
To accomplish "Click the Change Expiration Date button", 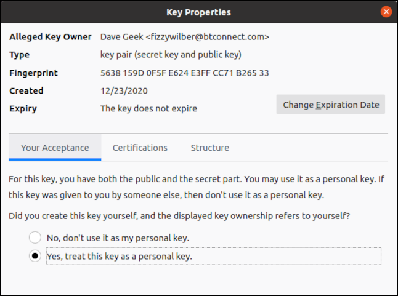I will click(x=331, y=105).
